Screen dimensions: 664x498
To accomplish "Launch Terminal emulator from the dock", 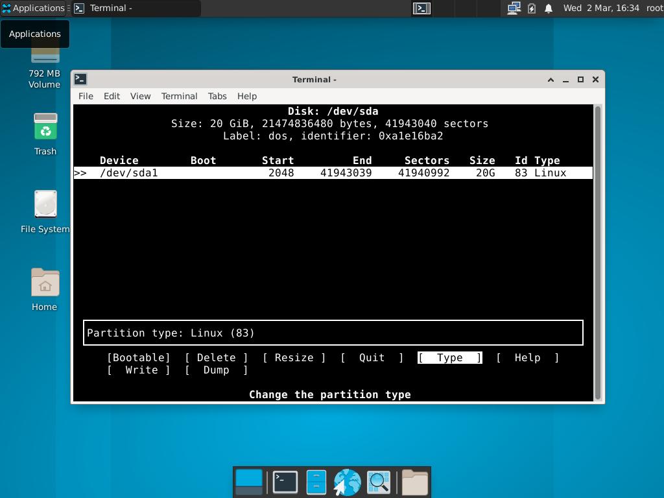I will 285,482.
